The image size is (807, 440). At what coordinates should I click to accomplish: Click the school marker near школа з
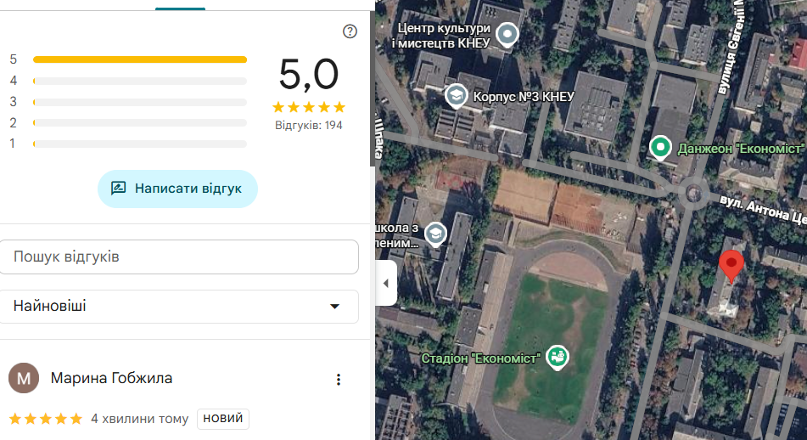(x=435, y=234)
